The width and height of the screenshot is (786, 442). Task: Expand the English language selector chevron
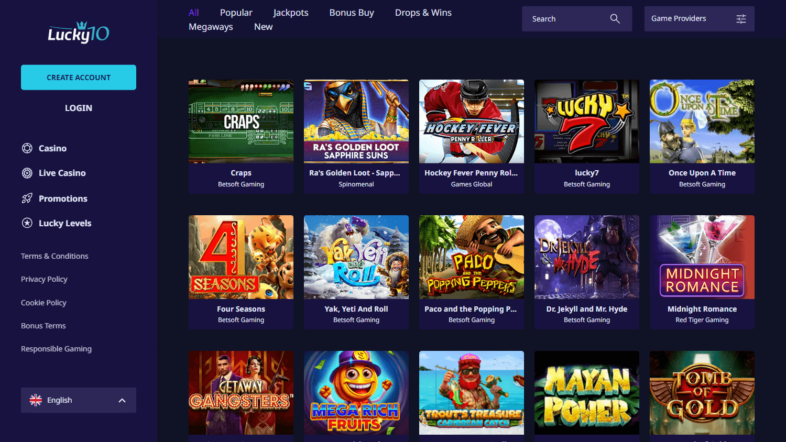click(x=122, y=400)
